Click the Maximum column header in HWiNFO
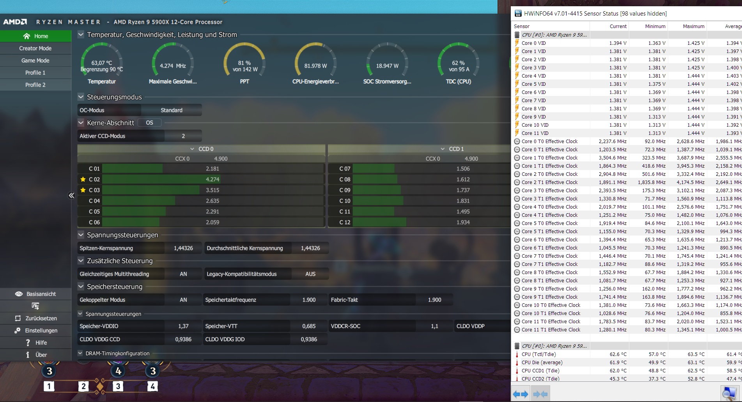 (687, 26)
